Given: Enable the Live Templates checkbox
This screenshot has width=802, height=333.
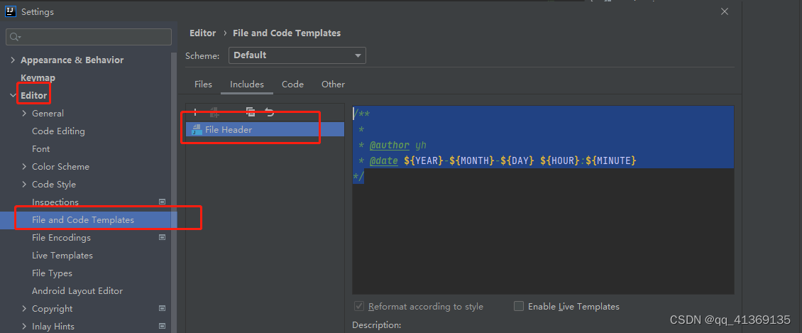Looking at the screenshot, I should coord(519,307).
